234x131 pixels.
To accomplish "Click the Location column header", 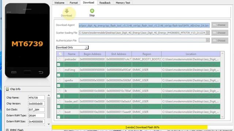I will [x=191, y=54].
